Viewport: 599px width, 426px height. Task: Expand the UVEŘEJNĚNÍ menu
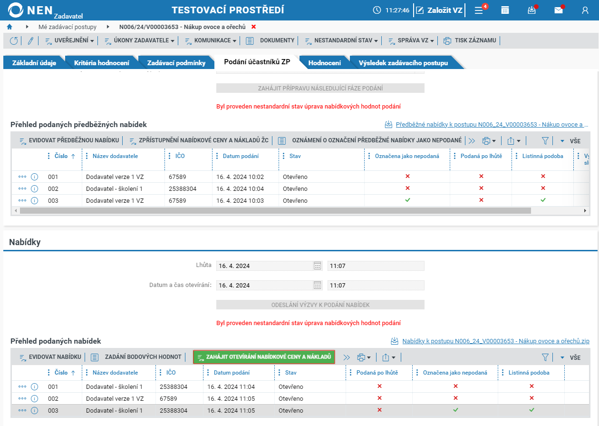tap(69, 41)
